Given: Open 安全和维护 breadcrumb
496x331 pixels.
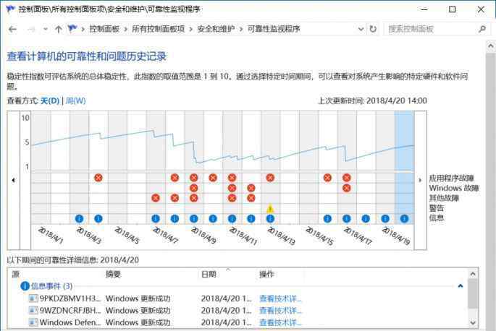Looking at the screenshot, I should [216, 29].
